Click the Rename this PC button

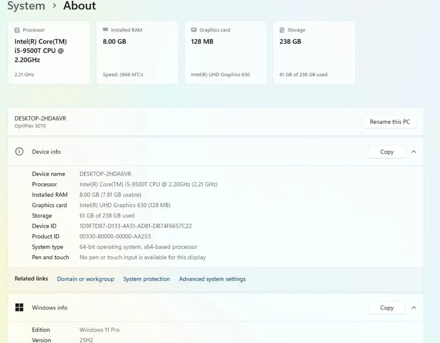[x=390, y=122]
